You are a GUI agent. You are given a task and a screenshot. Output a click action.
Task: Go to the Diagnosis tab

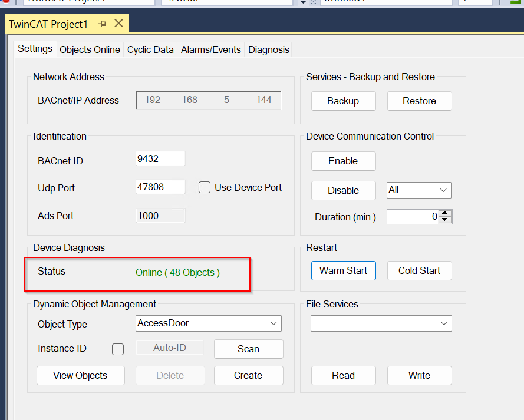[x=268, y=49]
